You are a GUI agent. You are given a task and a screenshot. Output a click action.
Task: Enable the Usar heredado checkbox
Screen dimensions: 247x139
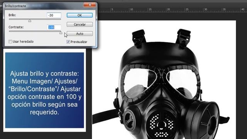10,41
